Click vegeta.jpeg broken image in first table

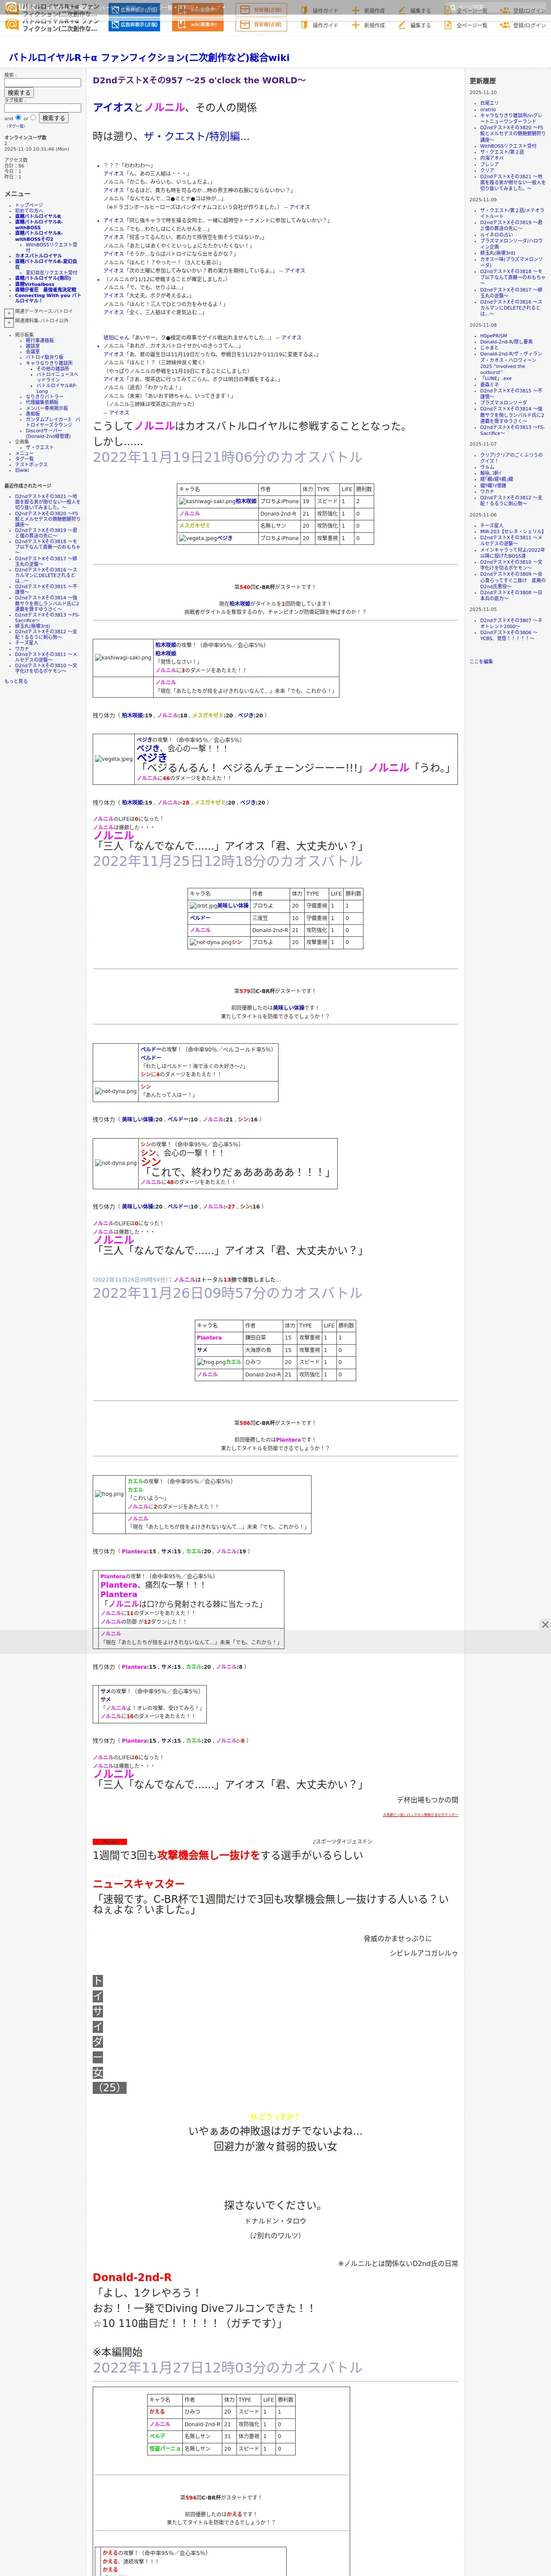point(198,538)
